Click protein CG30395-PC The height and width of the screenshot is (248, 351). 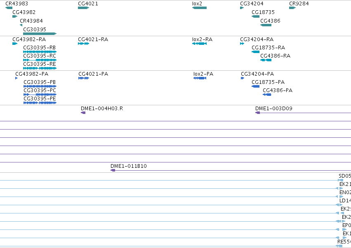[x=40, y=95]
